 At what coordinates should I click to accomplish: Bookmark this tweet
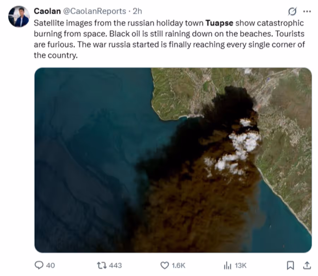pos(290,265)
